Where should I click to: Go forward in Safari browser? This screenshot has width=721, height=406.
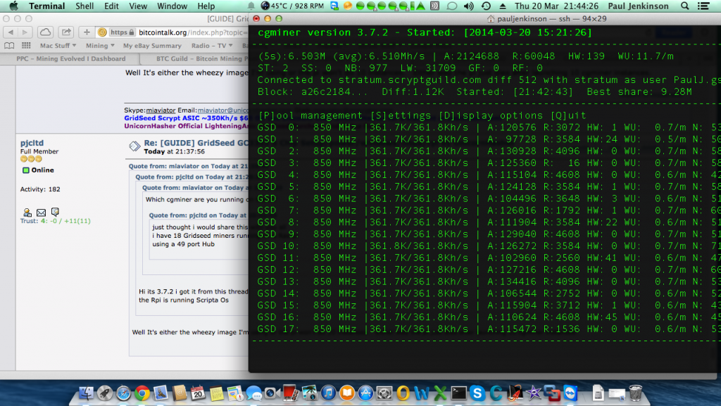click(x=25, y=32)
